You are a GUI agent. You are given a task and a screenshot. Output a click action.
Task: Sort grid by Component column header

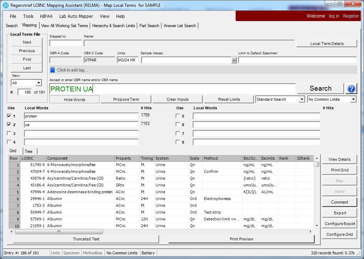tap(80, 158)
